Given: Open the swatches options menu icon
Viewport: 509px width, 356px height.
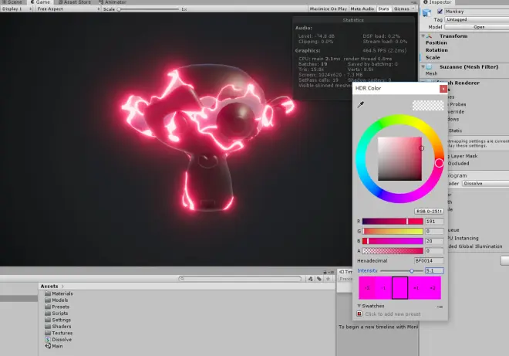Looking at the screenshot, I should 440,307.
